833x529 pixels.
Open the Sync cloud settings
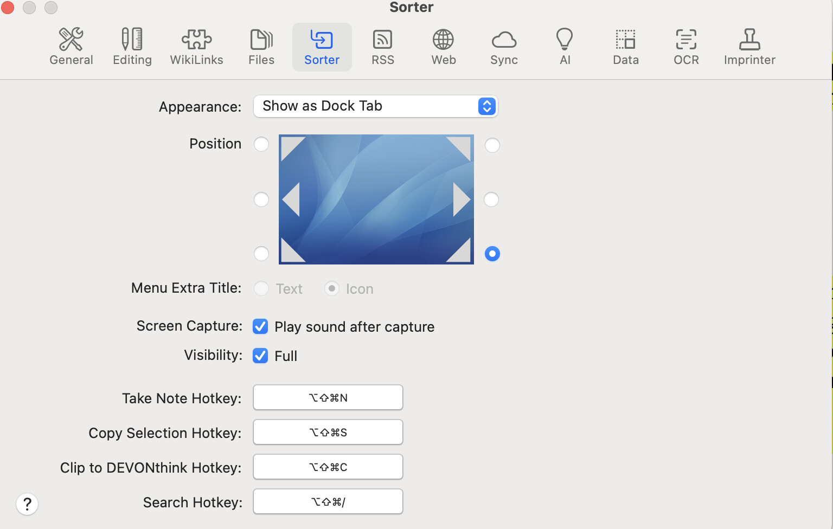[504, 47]
